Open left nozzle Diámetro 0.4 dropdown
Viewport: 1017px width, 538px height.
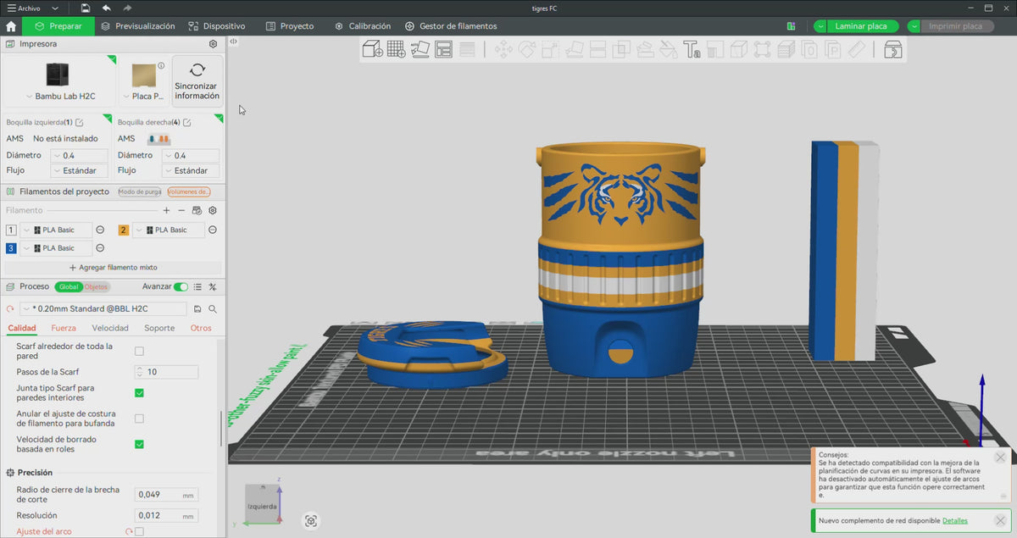(80, 156)
